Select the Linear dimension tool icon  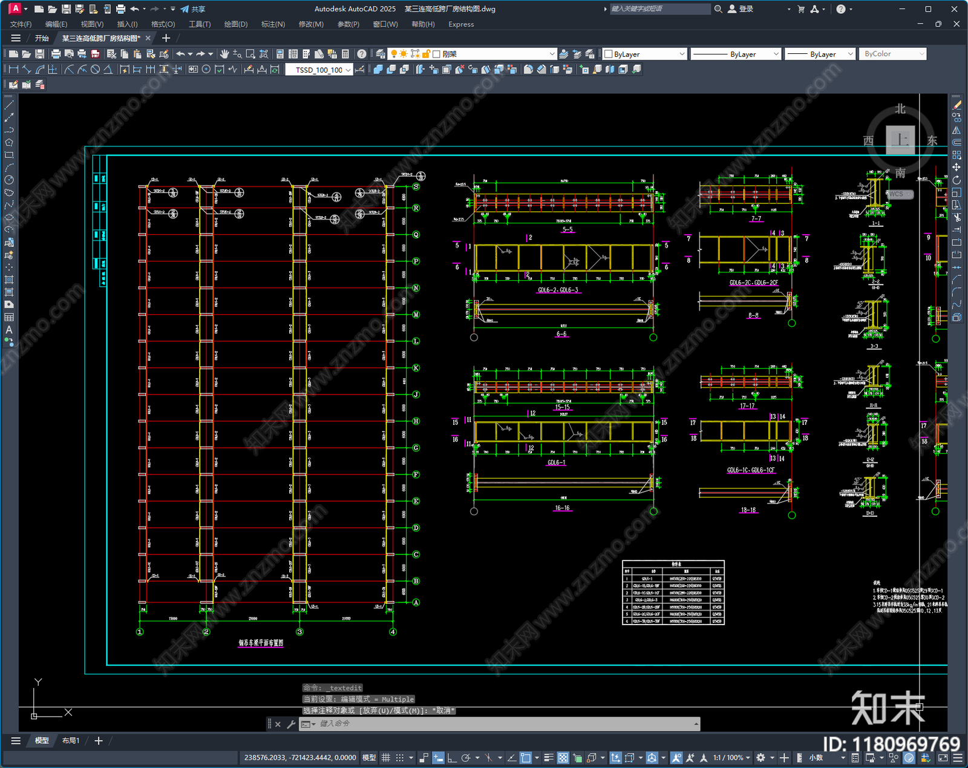click(13, 70)
